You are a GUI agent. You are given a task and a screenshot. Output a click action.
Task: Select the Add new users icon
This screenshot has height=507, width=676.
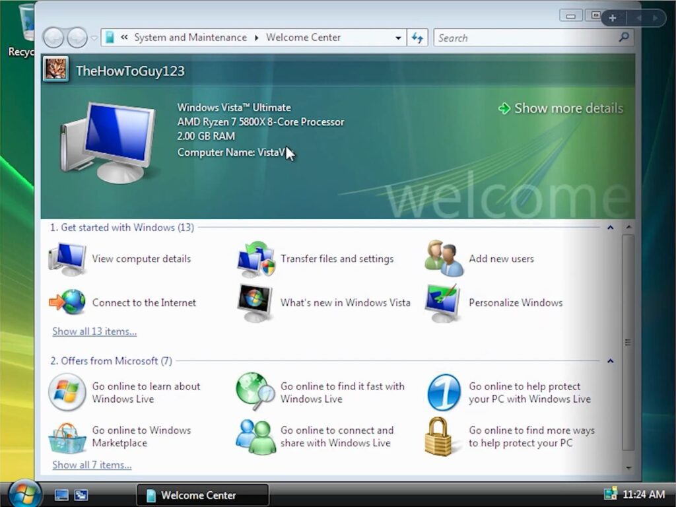click(x=444, y=259)
